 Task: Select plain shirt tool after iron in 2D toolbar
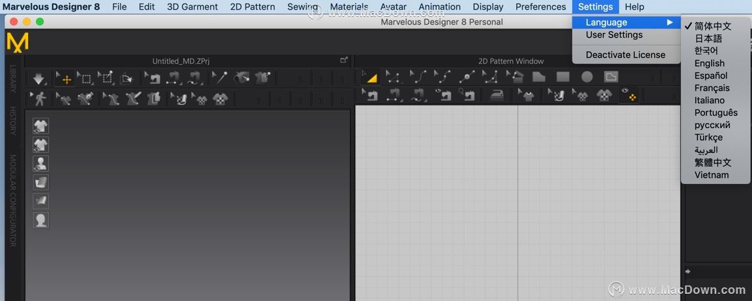527,96
